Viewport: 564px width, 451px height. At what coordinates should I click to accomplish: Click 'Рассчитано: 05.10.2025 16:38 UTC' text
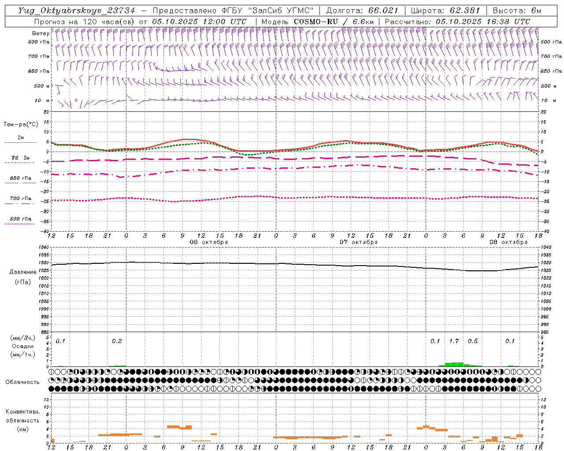457,22
